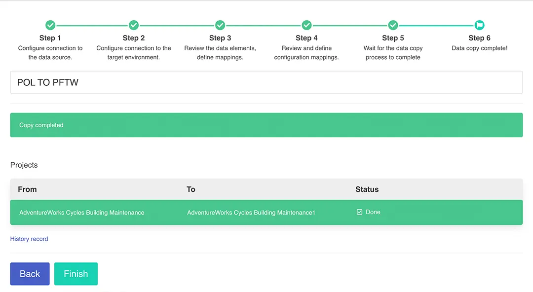Open Step 3 data elements label
Viewport: 533px width, 292px height.
220,53
